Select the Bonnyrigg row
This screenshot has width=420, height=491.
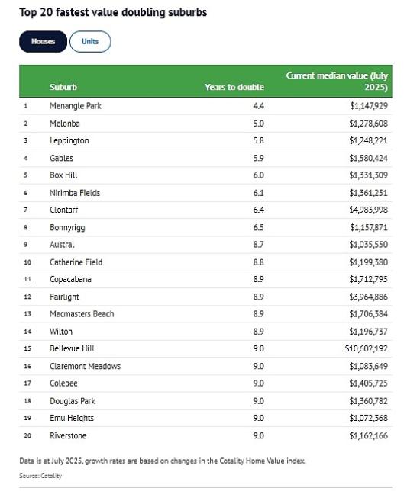(x=205, y=227)
